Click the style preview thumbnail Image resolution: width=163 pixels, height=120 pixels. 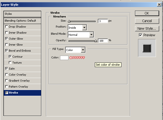pyautogui.click(x=147, y=48)
